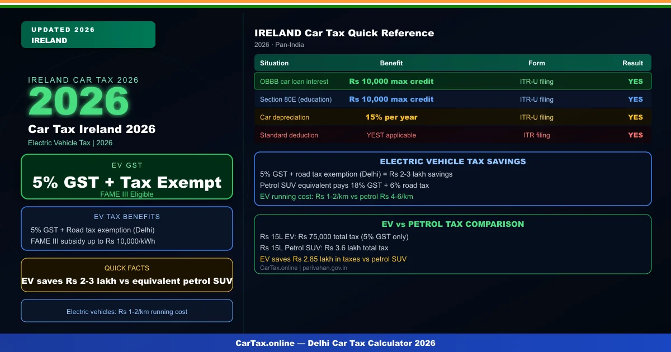The height and width of the screenshot is (352, 671).
Task: Click the 'QUICK FACTS' heading
Action: click(127, 268)
